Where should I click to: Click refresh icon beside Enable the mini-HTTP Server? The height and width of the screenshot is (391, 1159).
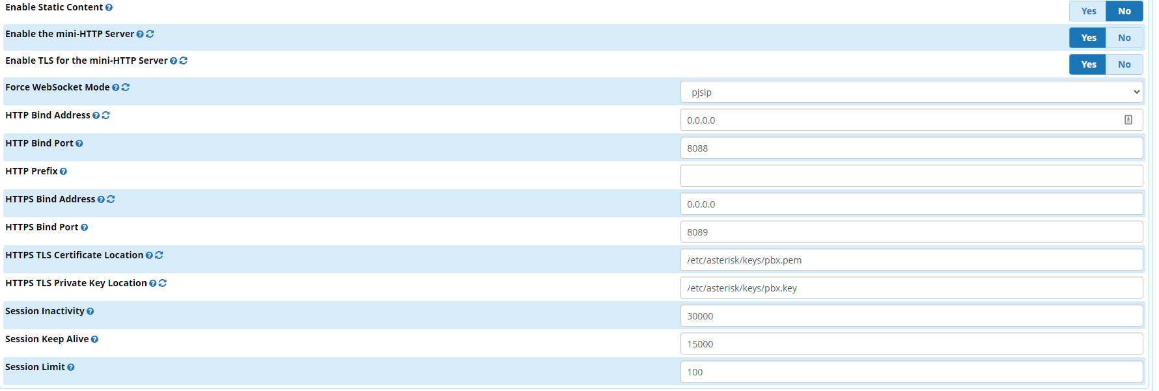[150, 34]
